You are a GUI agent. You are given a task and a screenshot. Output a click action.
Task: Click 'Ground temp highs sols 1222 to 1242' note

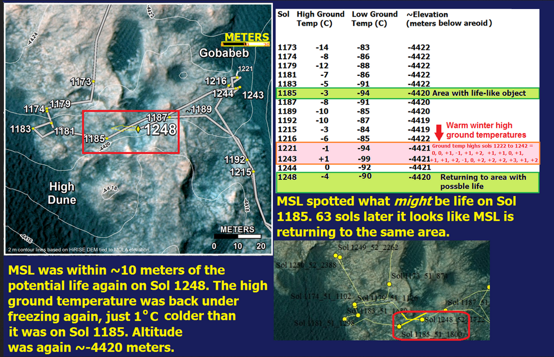485,153
